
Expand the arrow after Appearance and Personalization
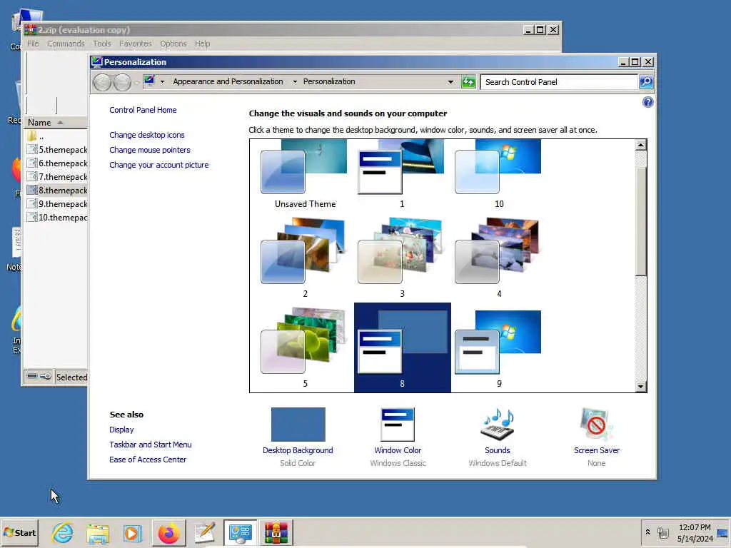click(295, 81)
